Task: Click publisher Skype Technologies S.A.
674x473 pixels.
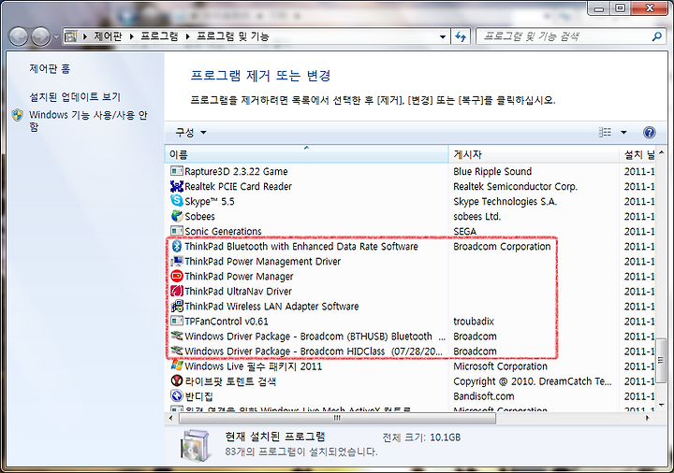Action: tap(505, 201)
